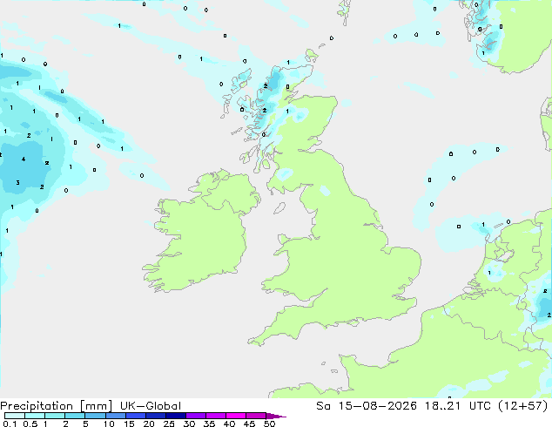Screen dimensions: 552x427
Task: Click the 40 to 45 mm magenta swatch
Action: [236, 416]
